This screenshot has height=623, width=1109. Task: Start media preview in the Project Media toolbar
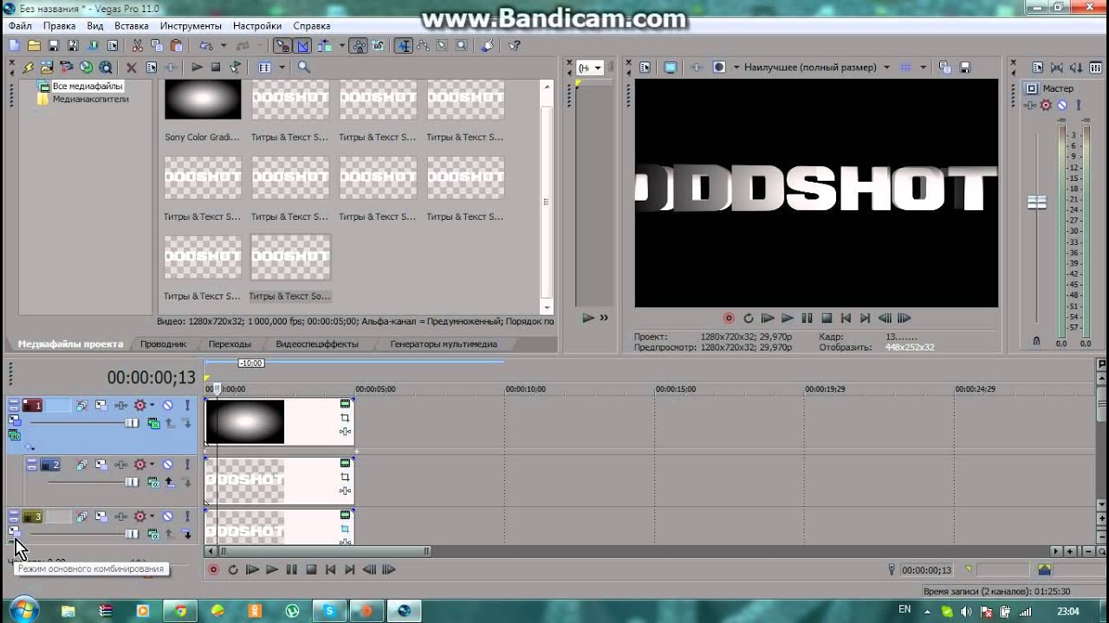[x=197, y=67]
